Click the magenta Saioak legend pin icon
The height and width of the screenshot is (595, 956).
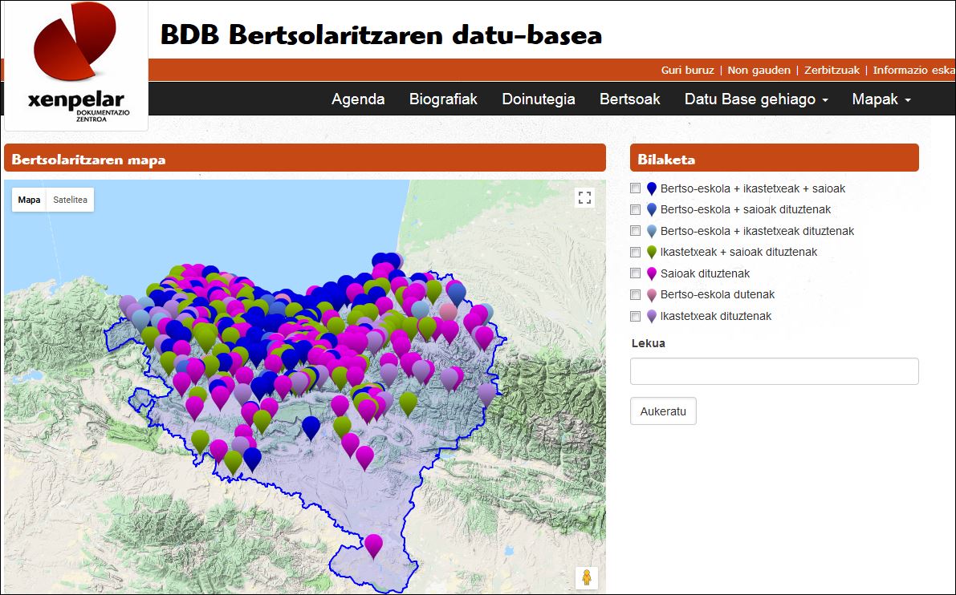652,274
